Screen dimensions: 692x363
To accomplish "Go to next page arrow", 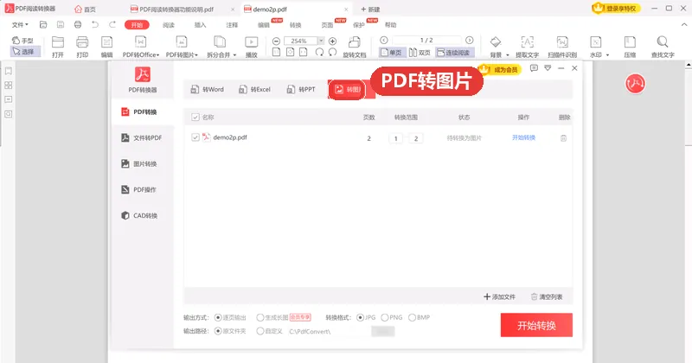I will point(470,40).
